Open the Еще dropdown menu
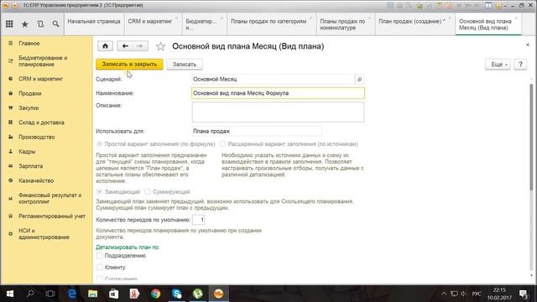537x302 pixels. (498, 65)
